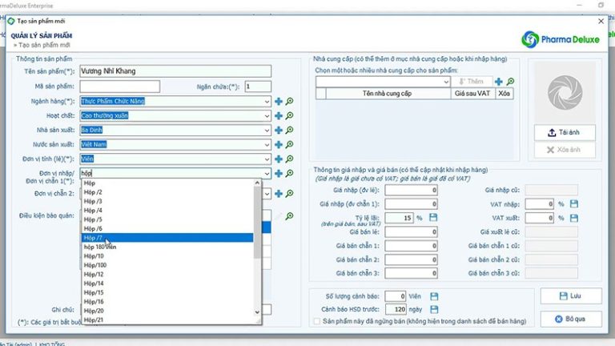
Task: Add new manufacturer with Nhà sản xuất plus icon
Action: 279,131
